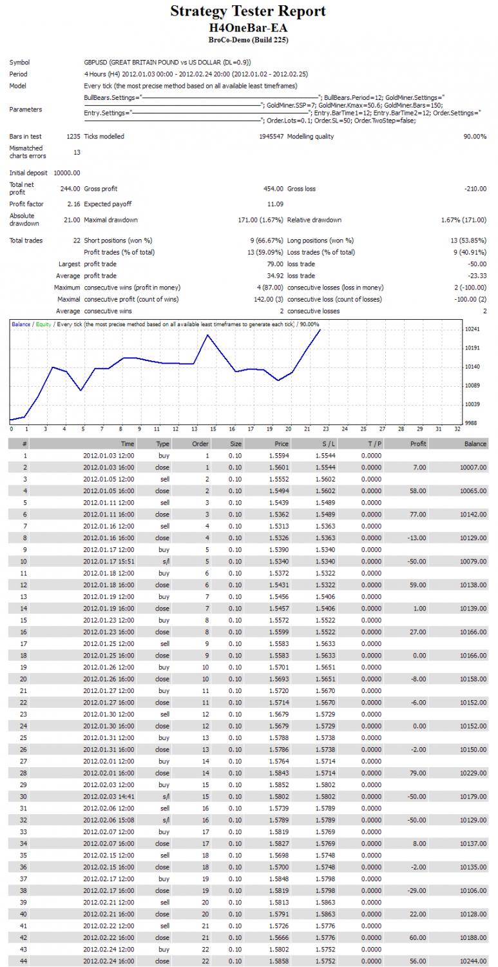
Task: Click the profit cell -13.00
Action: pos(416,538)
